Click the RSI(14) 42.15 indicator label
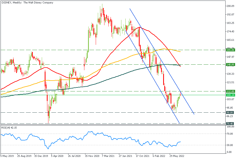 point(9,127)
